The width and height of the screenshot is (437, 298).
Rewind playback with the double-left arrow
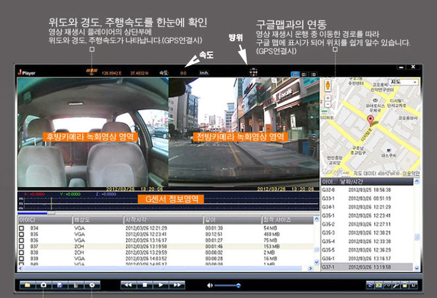click(129, 285)
